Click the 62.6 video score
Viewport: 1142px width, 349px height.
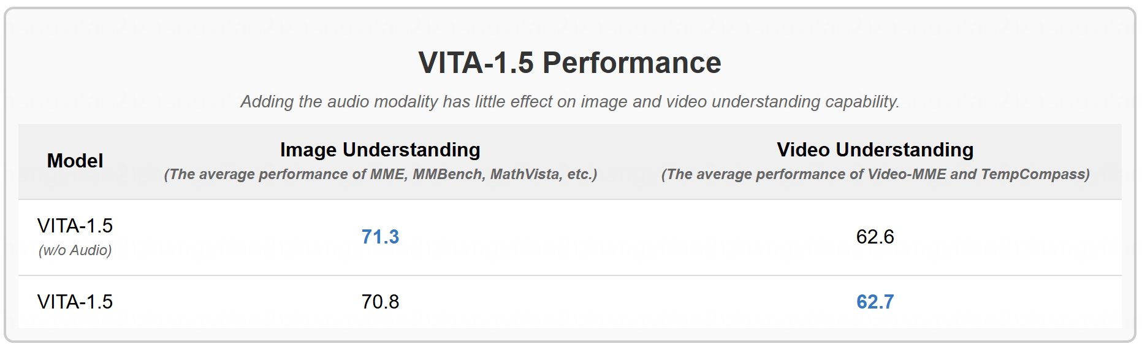click(x=875, y=237)
